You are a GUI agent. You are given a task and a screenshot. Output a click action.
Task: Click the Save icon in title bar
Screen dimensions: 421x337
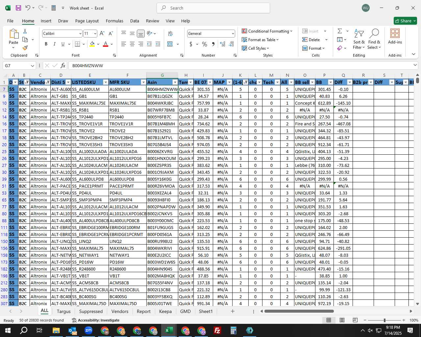coord(18,8)
